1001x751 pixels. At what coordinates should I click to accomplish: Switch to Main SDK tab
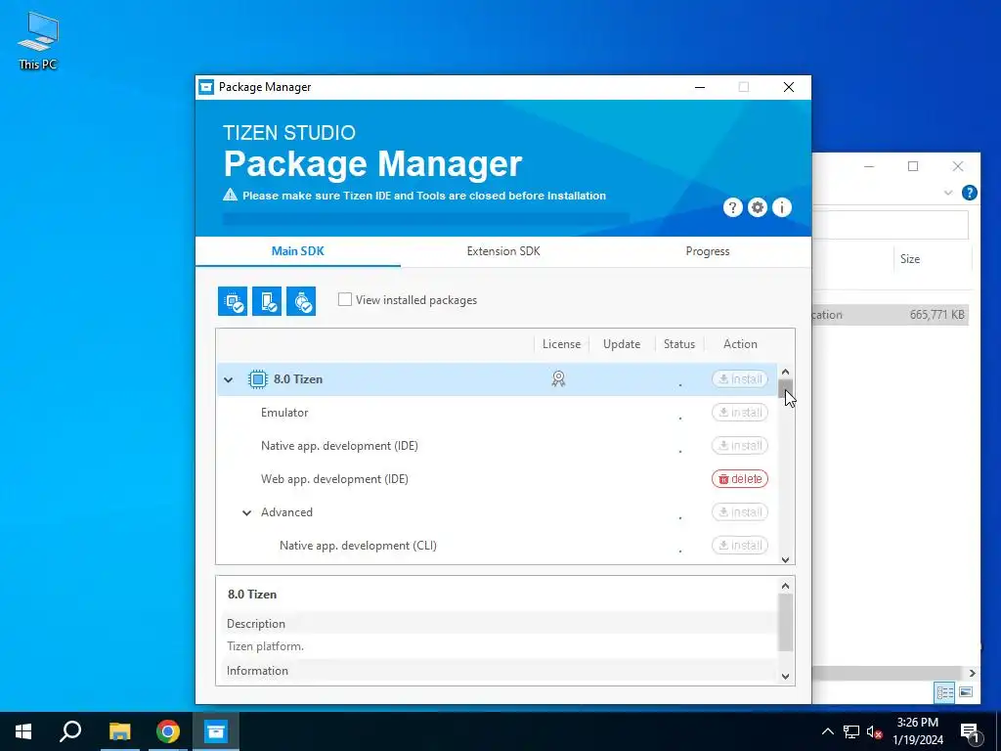pyautogui.click(x=298, y=251)
